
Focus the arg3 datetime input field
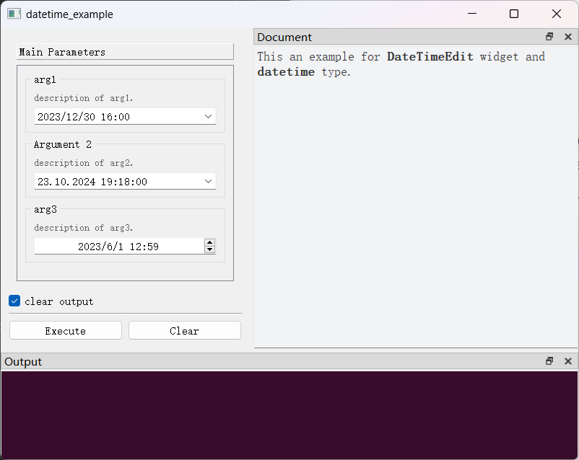click(118, 247)
